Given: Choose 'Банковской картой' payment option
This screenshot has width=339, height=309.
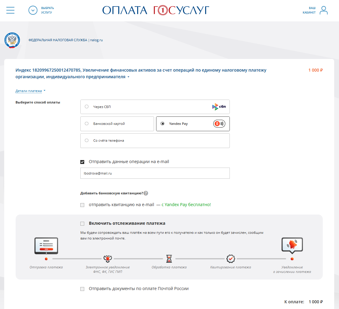Looking at the screenshot, I should point(87,124).
